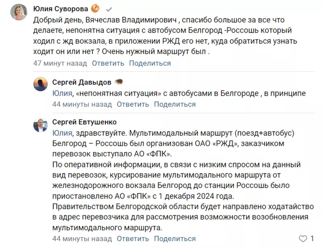Open the 47 минут назад timestamp
The image size is (323, 248).
point(60,63)
